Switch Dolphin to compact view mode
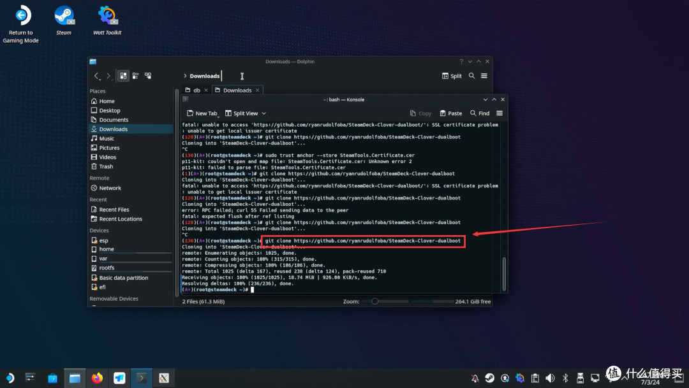The height and width of the screenshot is (388, 689). pos(136,76)
